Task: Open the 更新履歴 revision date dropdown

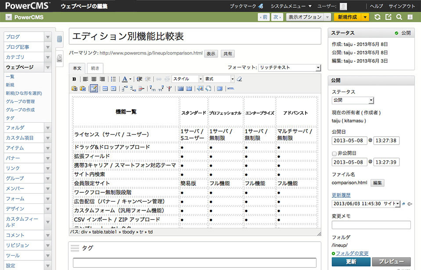Action: click(x=366, y=204)
